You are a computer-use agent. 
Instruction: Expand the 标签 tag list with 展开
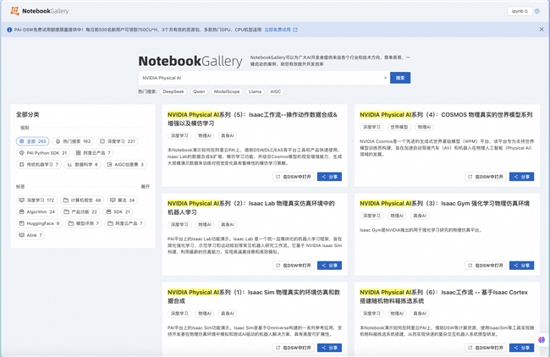tap(145, 186)
